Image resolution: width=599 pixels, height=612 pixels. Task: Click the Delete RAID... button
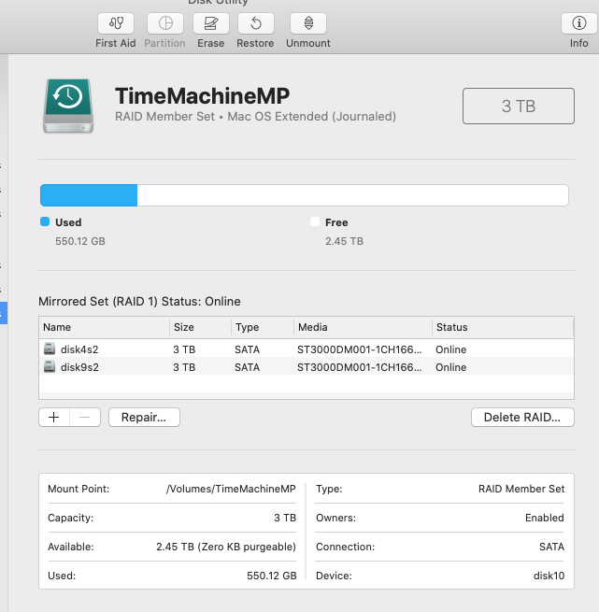pyautogui.click(x=522, y=418)
